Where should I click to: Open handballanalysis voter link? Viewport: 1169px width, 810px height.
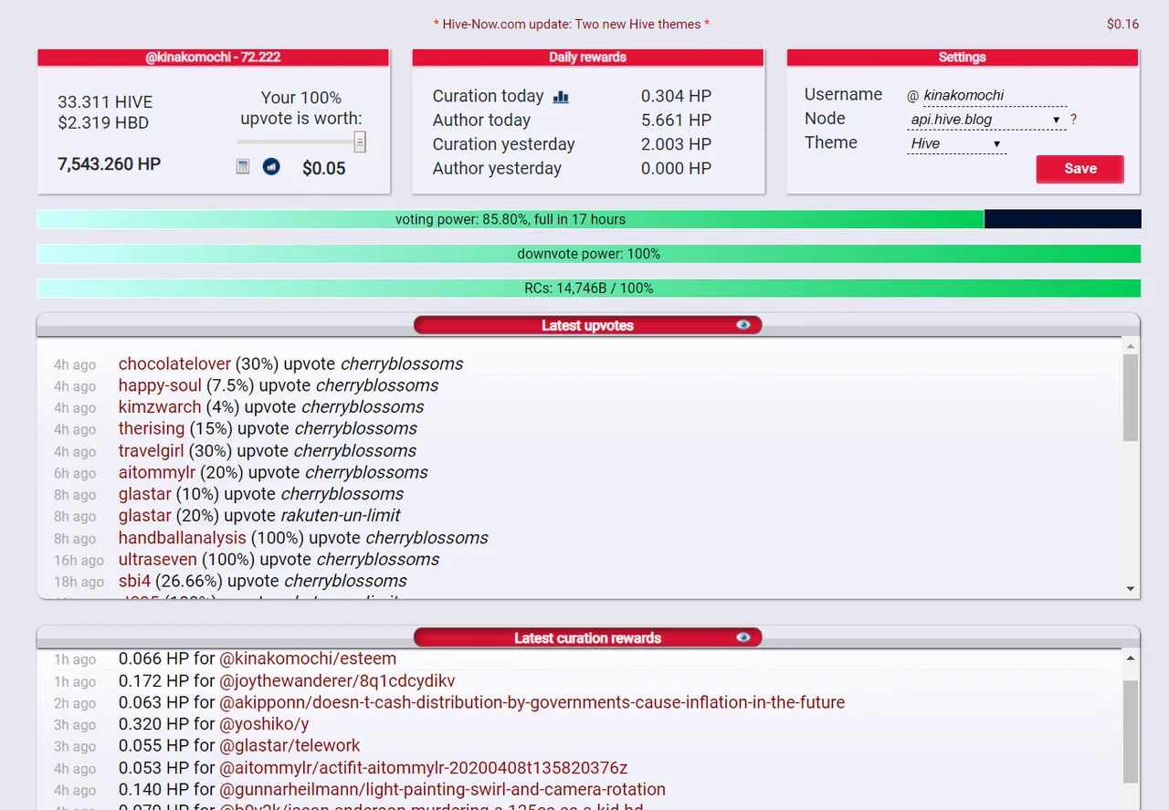pyautogui.click(x=183, y=538)
